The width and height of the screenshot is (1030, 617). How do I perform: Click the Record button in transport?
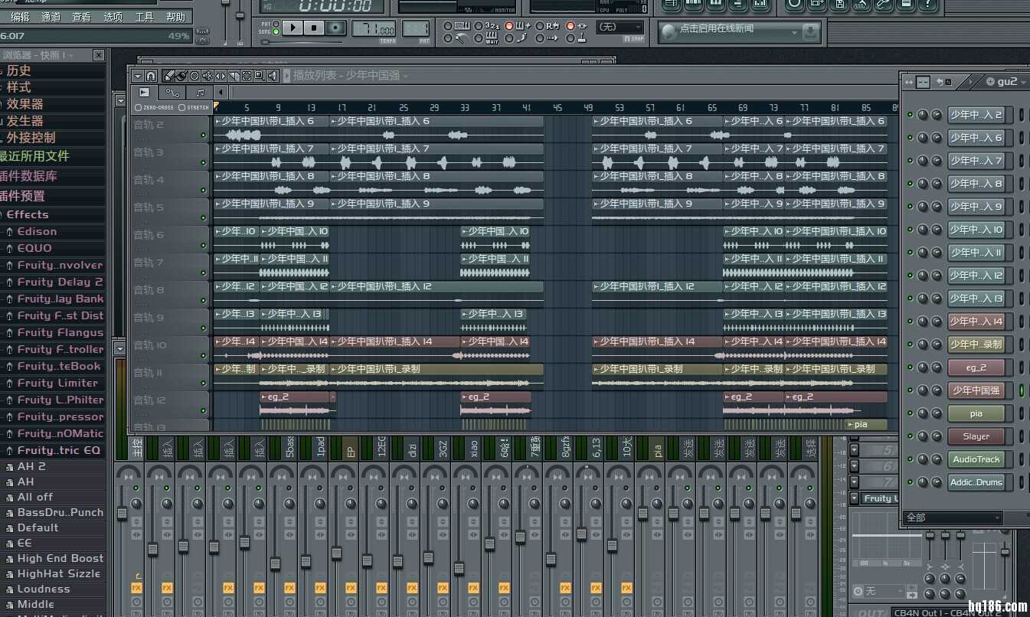point(335,28)
